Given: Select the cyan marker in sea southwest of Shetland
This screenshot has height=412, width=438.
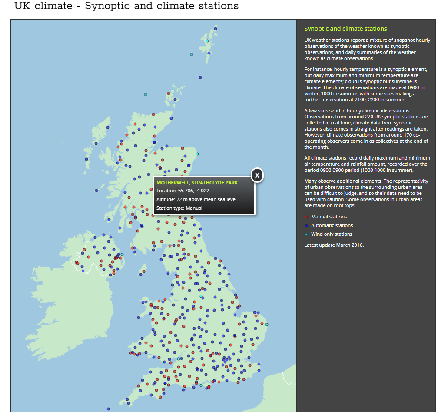Looking at the screenshot, I should pos(191,54).
